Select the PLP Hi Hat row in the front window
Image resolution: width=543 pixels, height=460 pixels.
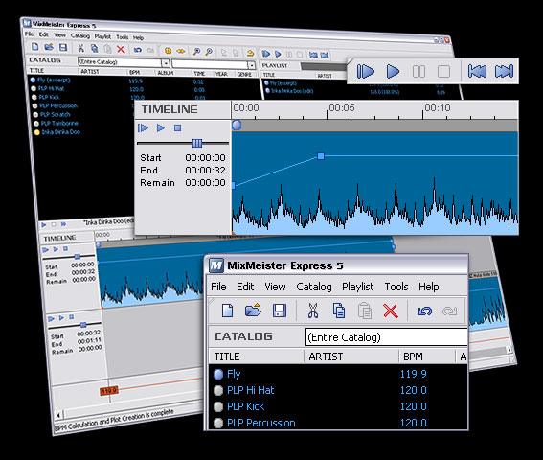pyautogui.click(x=338, y=390)
